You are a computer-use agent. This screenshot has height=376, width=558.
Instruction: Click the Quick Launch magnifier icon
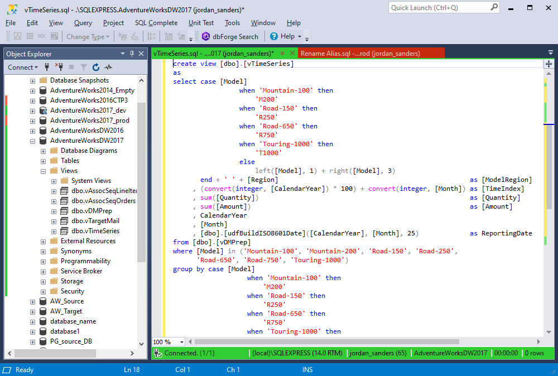494,7
